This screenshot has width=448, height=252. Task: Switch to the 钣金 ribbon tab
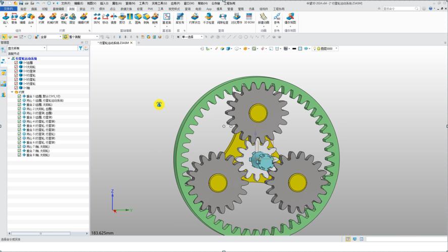[x=82, y=9]
